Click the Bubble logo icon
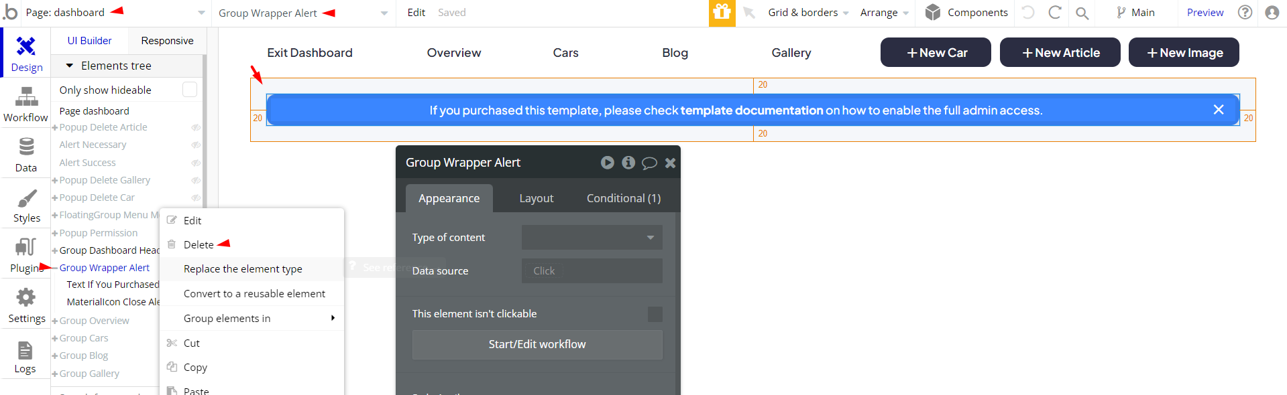Screen dimensions: 1287x395 pyautogui.click(x=10, y=12)
